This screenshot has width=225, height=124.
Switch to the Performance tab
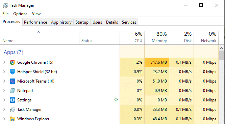click(35, 22)
